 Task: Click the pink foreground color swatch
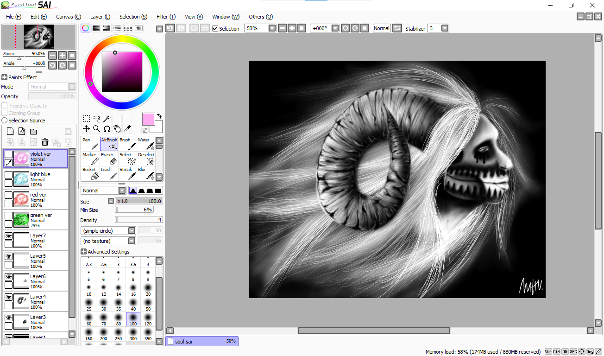click(x=149, y=119)
